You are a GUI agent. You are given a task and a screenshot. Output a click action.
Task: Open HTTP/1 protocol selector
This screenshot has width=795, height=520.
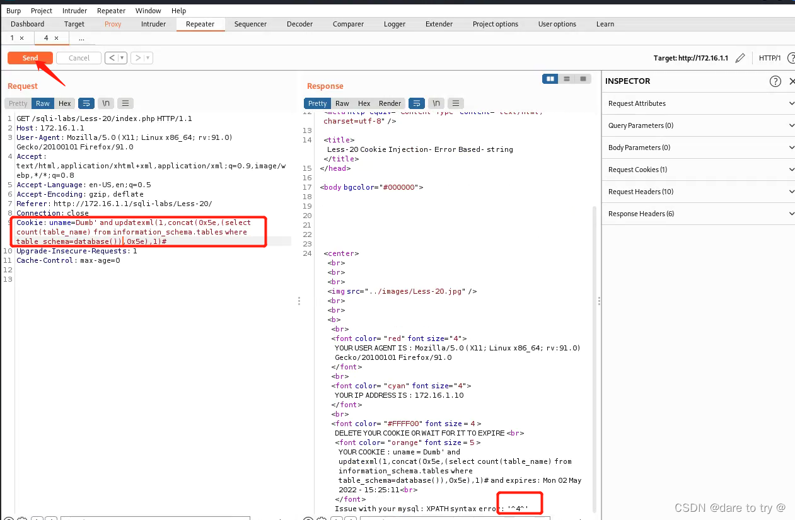coord(770,58)
